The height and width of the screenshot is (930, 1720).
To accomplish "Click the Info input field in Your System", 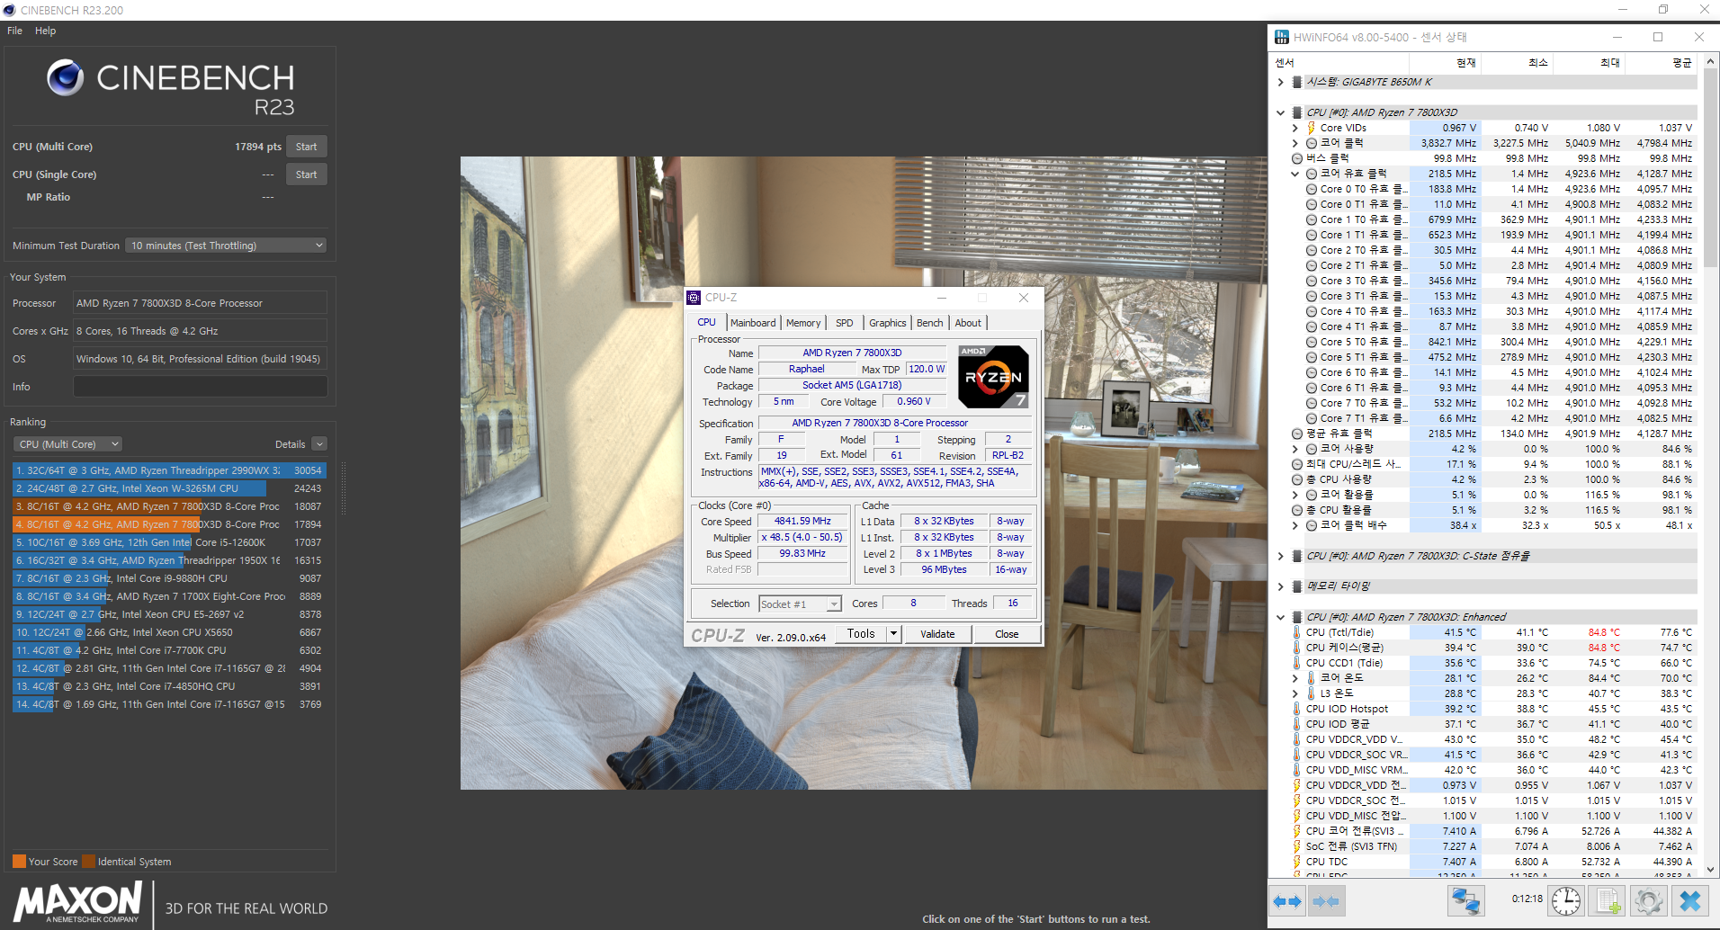I will pyautogui.click(x=201, y=387).
